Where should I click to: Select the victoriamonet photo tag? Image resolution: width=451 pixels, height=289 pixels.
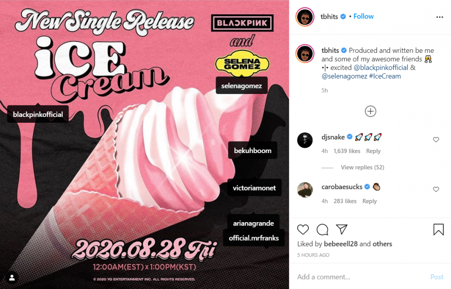point(254,188)
